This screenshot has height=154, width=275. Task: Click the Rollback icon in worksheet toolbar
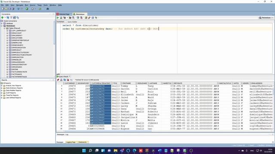pyautogui.click(x=81, y=18)
